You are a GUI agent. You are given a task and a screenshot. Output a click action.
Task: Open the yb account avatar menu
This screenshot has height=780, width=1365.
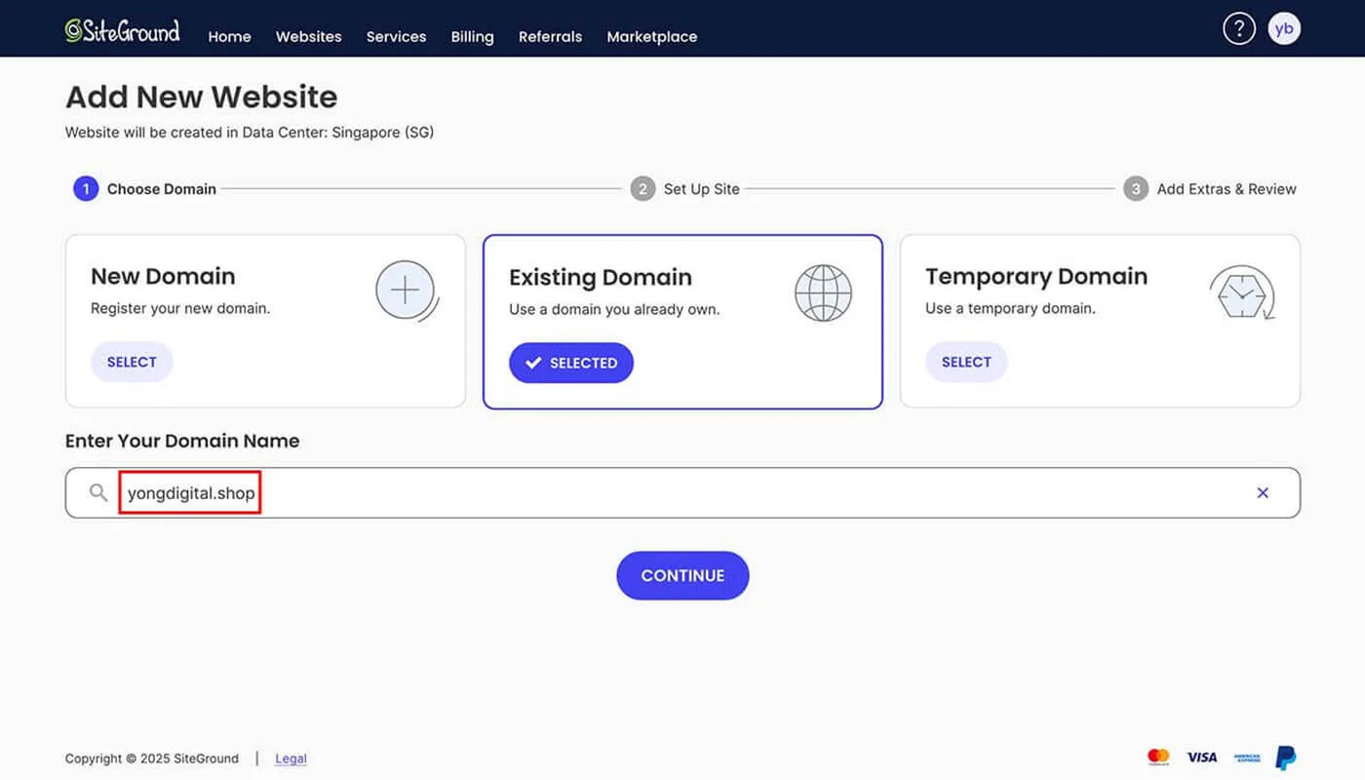pos(1284,27)
